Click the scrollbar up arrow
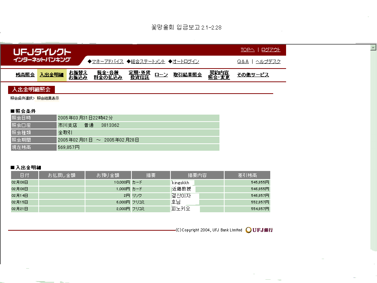The height and width of the screenshot is (283, 377). tap(373, 48)
